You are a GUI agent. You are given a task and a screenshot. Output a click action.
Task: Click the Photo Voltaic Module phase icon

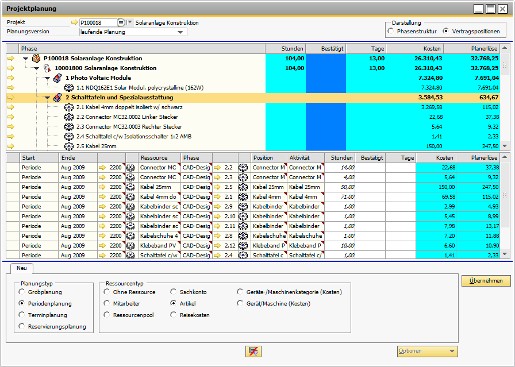[x=57, y=78]
